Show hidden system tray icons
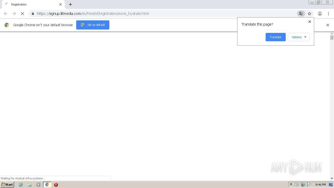334x188 pixels. [x=291, y=185]
